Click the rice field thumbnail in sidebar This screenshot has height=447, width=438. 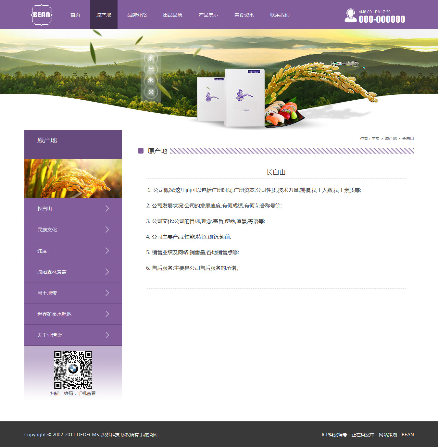[73, 179]
